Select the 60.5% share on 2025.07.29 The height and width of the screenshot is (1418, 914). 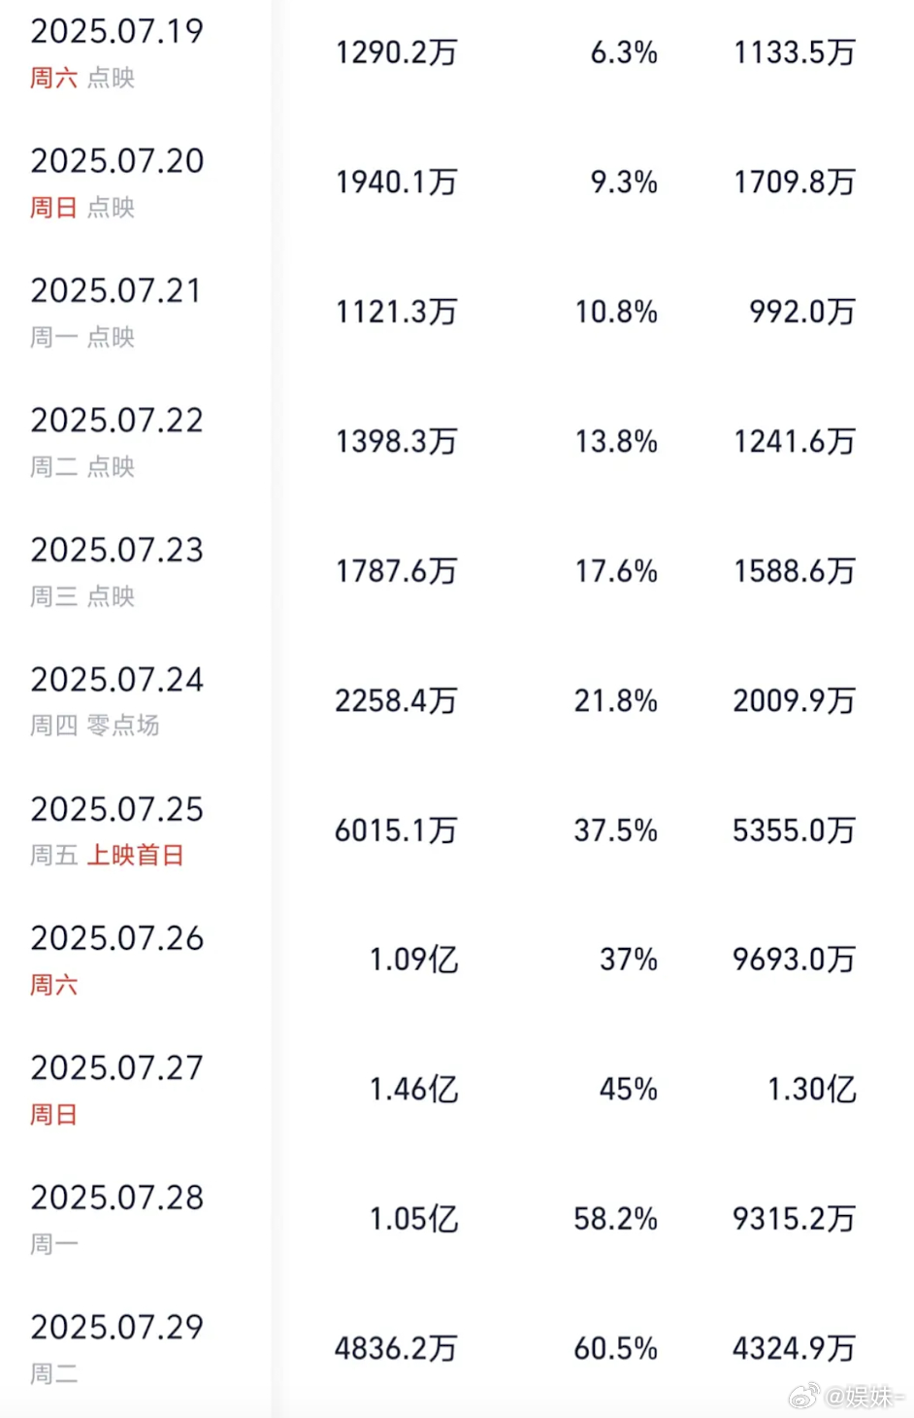[x=615, y=1348]
